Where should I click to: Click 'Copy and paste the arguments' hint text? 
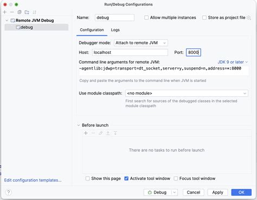(x=143, y=80)
